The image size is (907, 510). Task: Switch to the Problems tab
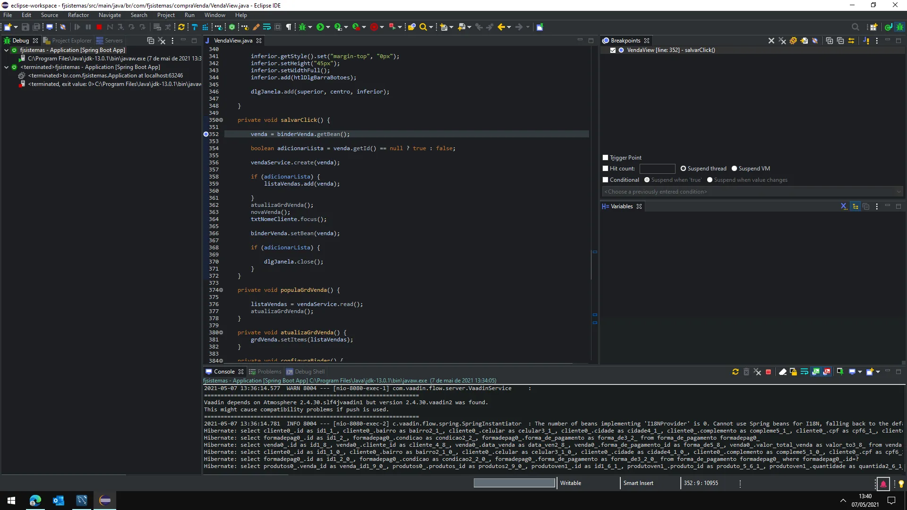pyautogui.click(x=269, y=372)
